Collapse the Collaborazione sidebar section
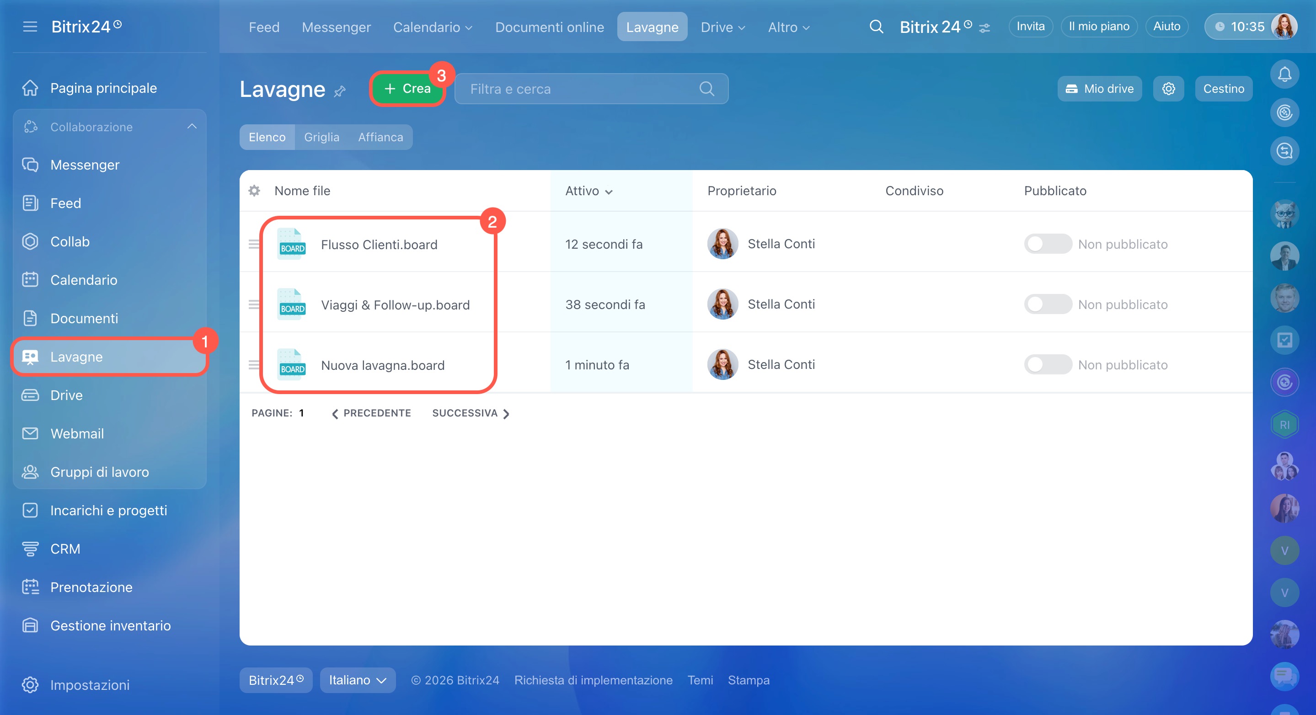This screenshot has height=715, width=1316. (192, 127)
